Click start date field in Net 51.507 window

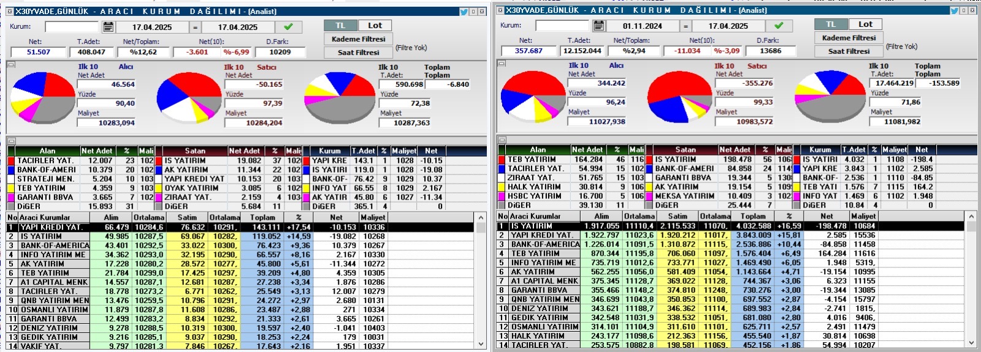pos(152,27)
